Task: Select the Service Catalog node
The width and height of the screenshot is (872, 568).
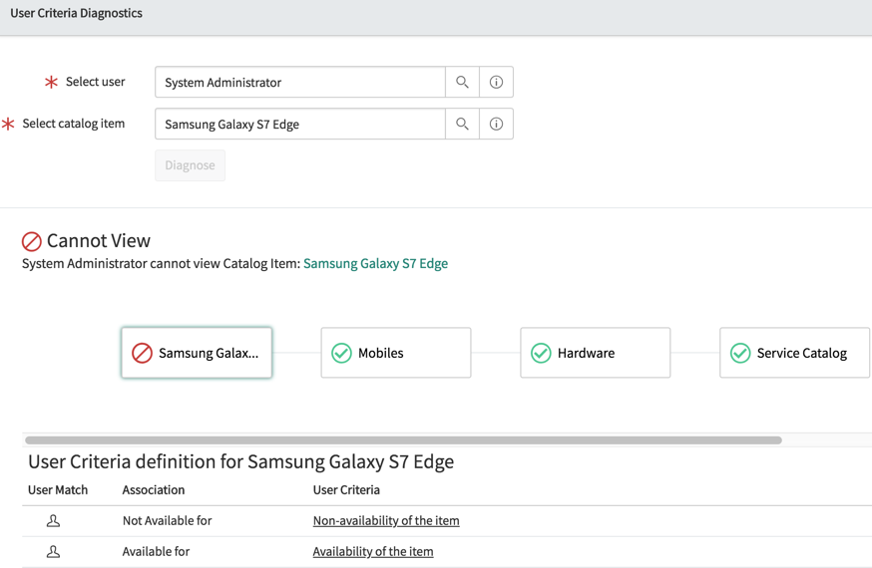Action: click(x=795, y=353)
